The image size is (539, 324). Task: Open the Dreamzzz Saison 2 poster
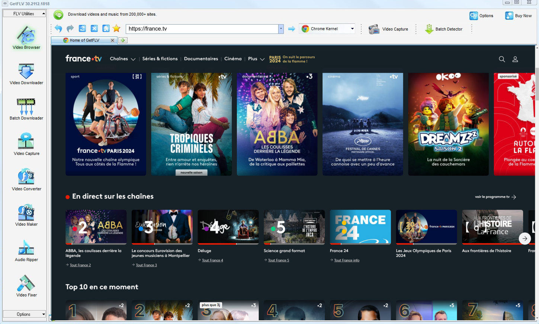pyautogui.click(x=448, y=124)
